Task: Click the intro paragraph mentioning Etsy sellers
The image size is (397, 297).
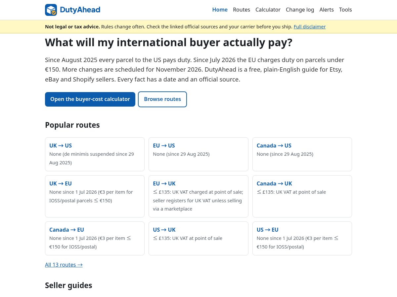Action: point(195,70)
